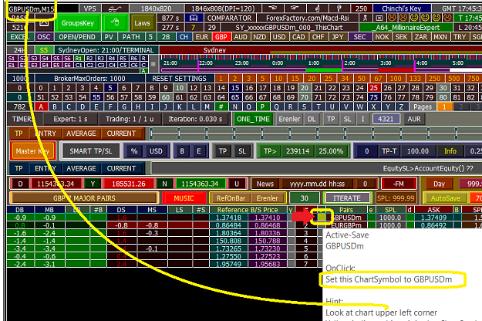Screen dimensions: 482x321
Task: Click the SMART TP/SL button
Action: pos(91,151)
